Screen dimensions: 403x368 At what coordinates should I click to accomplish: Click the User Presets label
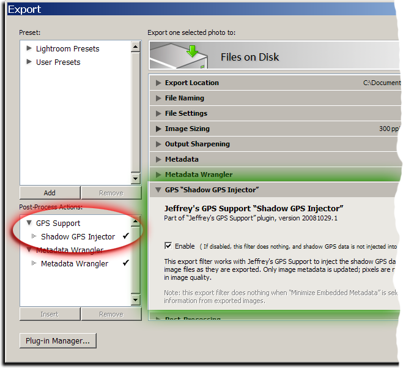(x=58, y=62)
